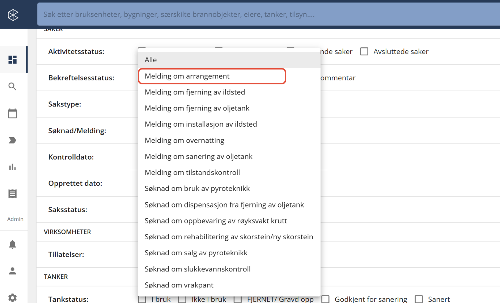Image resolution: width=500 pixels, height=303 pixels.
Task: Click the Kontrolldato label
Action: point(71,157)
